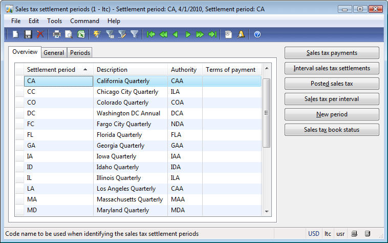Click the grid scrollbar up arrow
The height and width of the screenshot is (243, 388).
(267, 68)
